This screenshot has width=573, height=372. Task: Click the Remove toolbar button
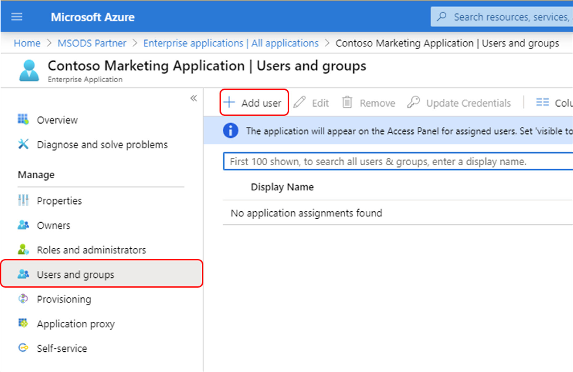(369, 103)
